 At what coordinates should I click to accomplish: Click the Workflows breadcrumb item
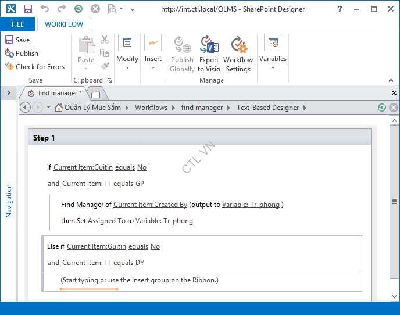pos(151,108)
